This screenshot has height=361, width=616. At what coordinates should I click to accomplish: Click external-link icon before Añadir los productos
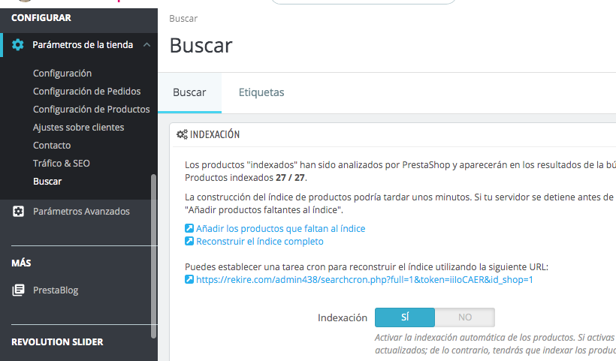(189, 228)
